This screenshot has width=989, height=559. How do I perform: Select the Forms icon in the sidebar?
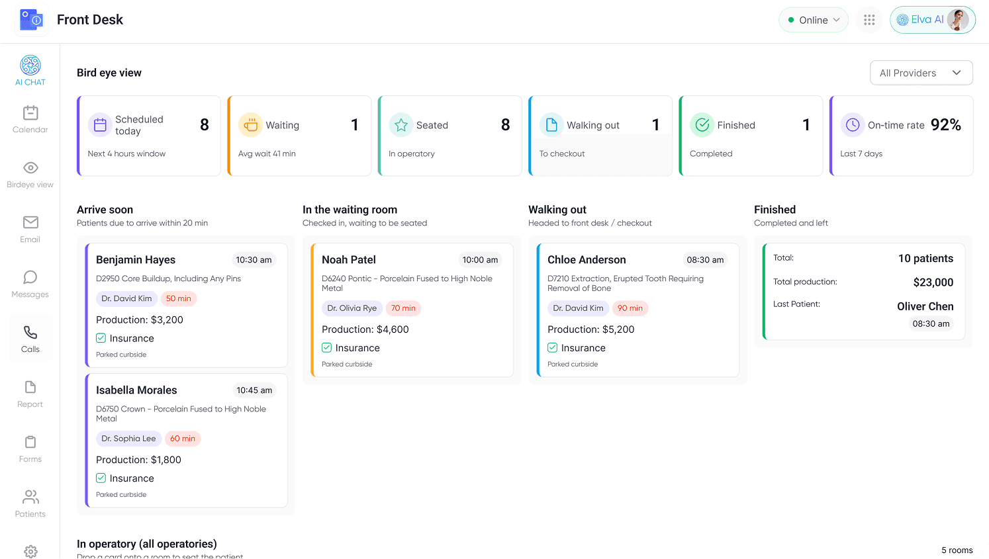tap(30, 448)
